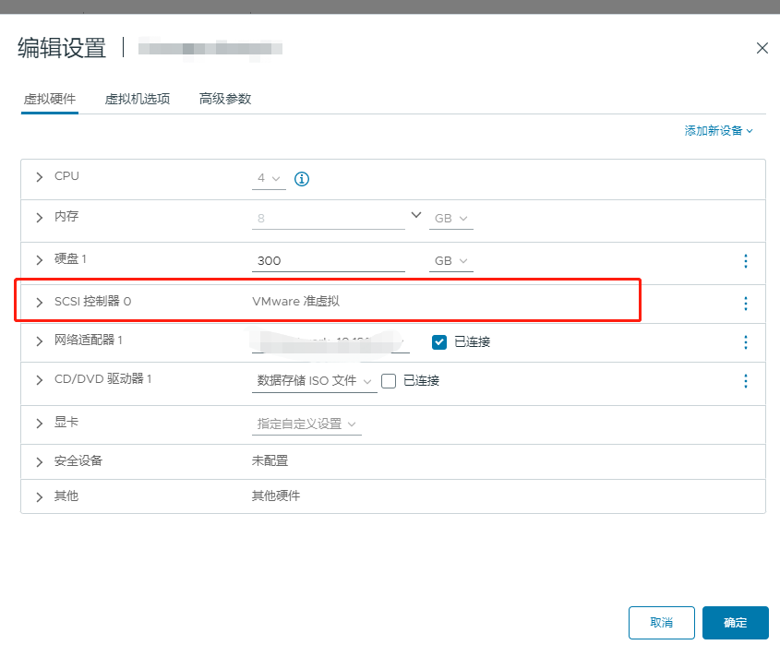Switch to the 虚拟硬件 tab
The width and height of the screenshot is (780, 657).
50,99
